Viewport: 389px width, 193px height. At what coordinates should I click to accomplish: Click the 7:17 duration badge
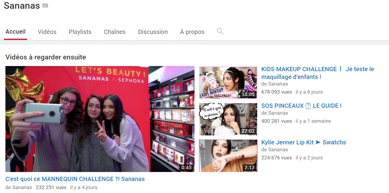point(250,167)
